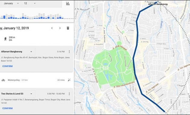Click the Alfamart Bangbarung marker on the map
190x115 pixels.
point(158,2)
